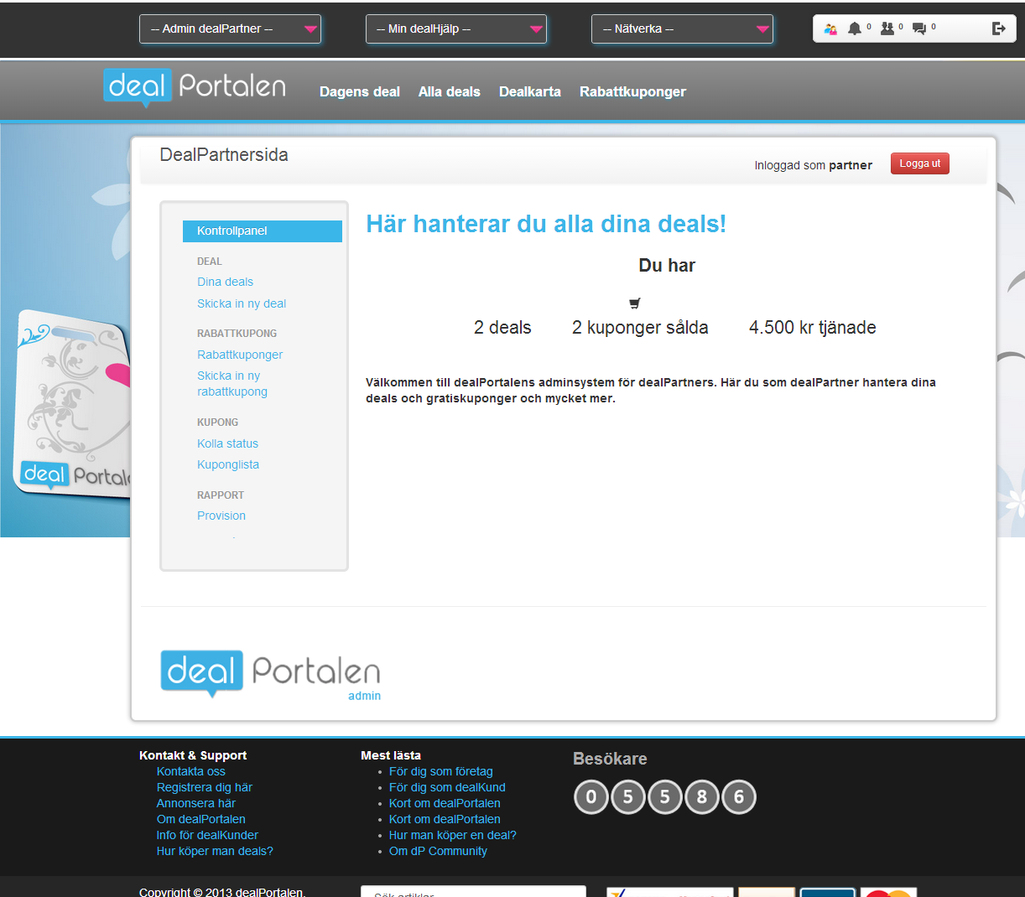Click the Sök artiklar search field

coord(473,893)
